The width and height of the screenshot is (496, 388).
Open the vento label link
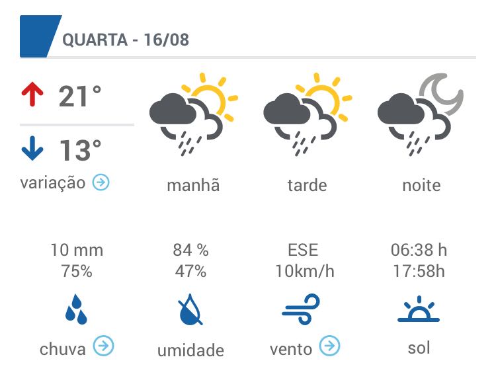coord(291,350)
